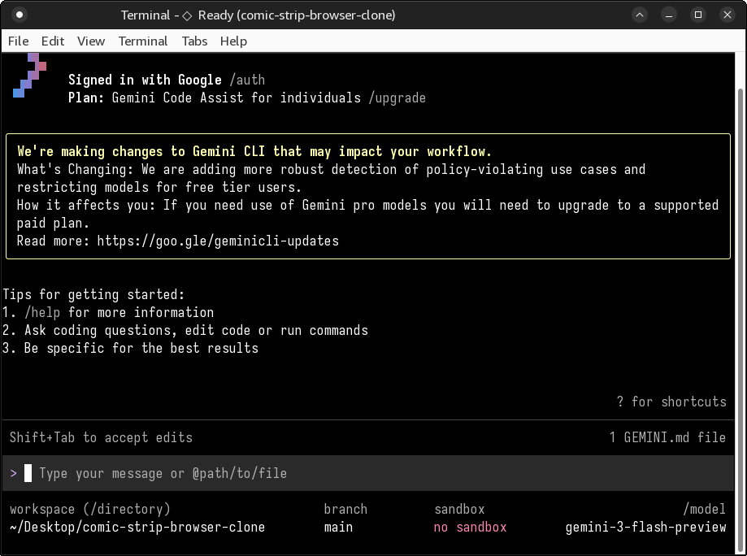Click the roll-up arrow button in title bar
This screenshot has height=556, width=747.
click(x=641, y=15)
